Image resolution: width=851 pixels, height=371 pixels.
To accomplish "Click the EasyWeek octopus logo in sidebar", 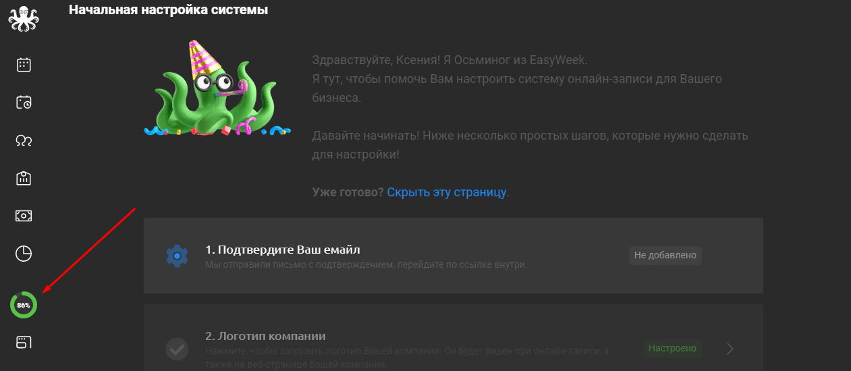I will pyautogui.click(x=24, y=18).
